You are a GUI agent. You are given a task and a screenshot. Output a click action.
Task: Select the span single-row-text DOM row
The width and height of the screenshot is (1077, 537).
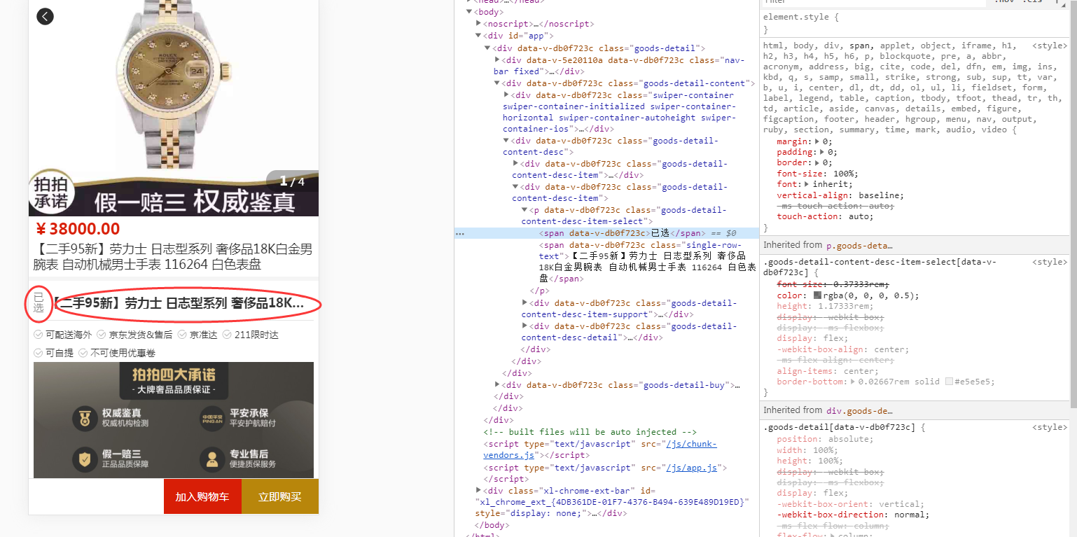648,262
